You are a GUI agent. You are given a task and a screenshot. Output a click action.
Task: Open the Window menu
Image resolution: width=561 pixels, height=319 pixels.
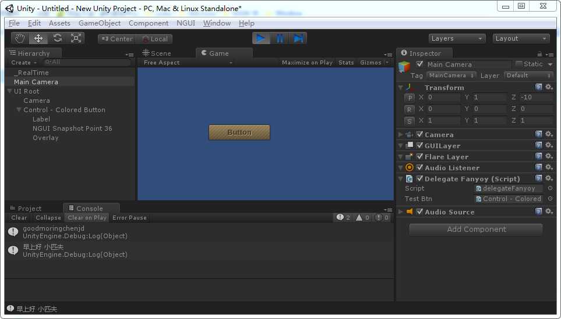coord(217,23)
